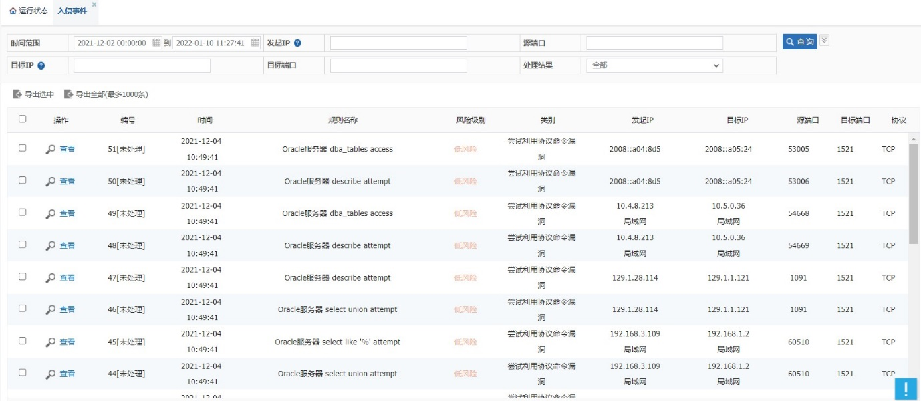Click the magnifier icon on row 49
The height and width of the screenshot is (401, 921).
pos(51,214)
